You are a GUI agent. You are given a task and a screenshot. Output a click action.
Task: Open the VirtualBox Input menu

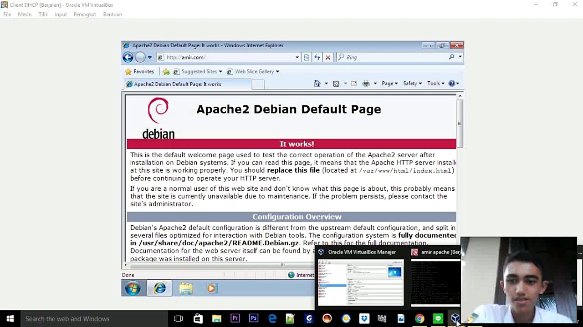pos(61,15)
